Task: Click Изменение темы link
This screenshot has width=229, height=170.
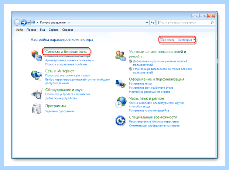Action: pyautogui.click(x=140, y=84)
